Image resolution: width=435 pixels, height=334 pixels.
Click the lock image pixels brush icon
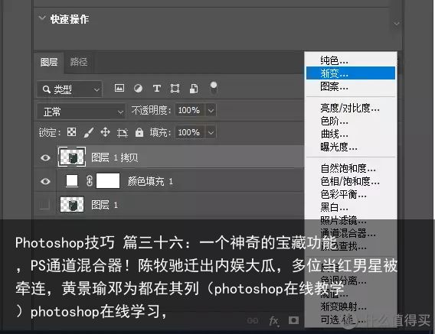point(89,132)
